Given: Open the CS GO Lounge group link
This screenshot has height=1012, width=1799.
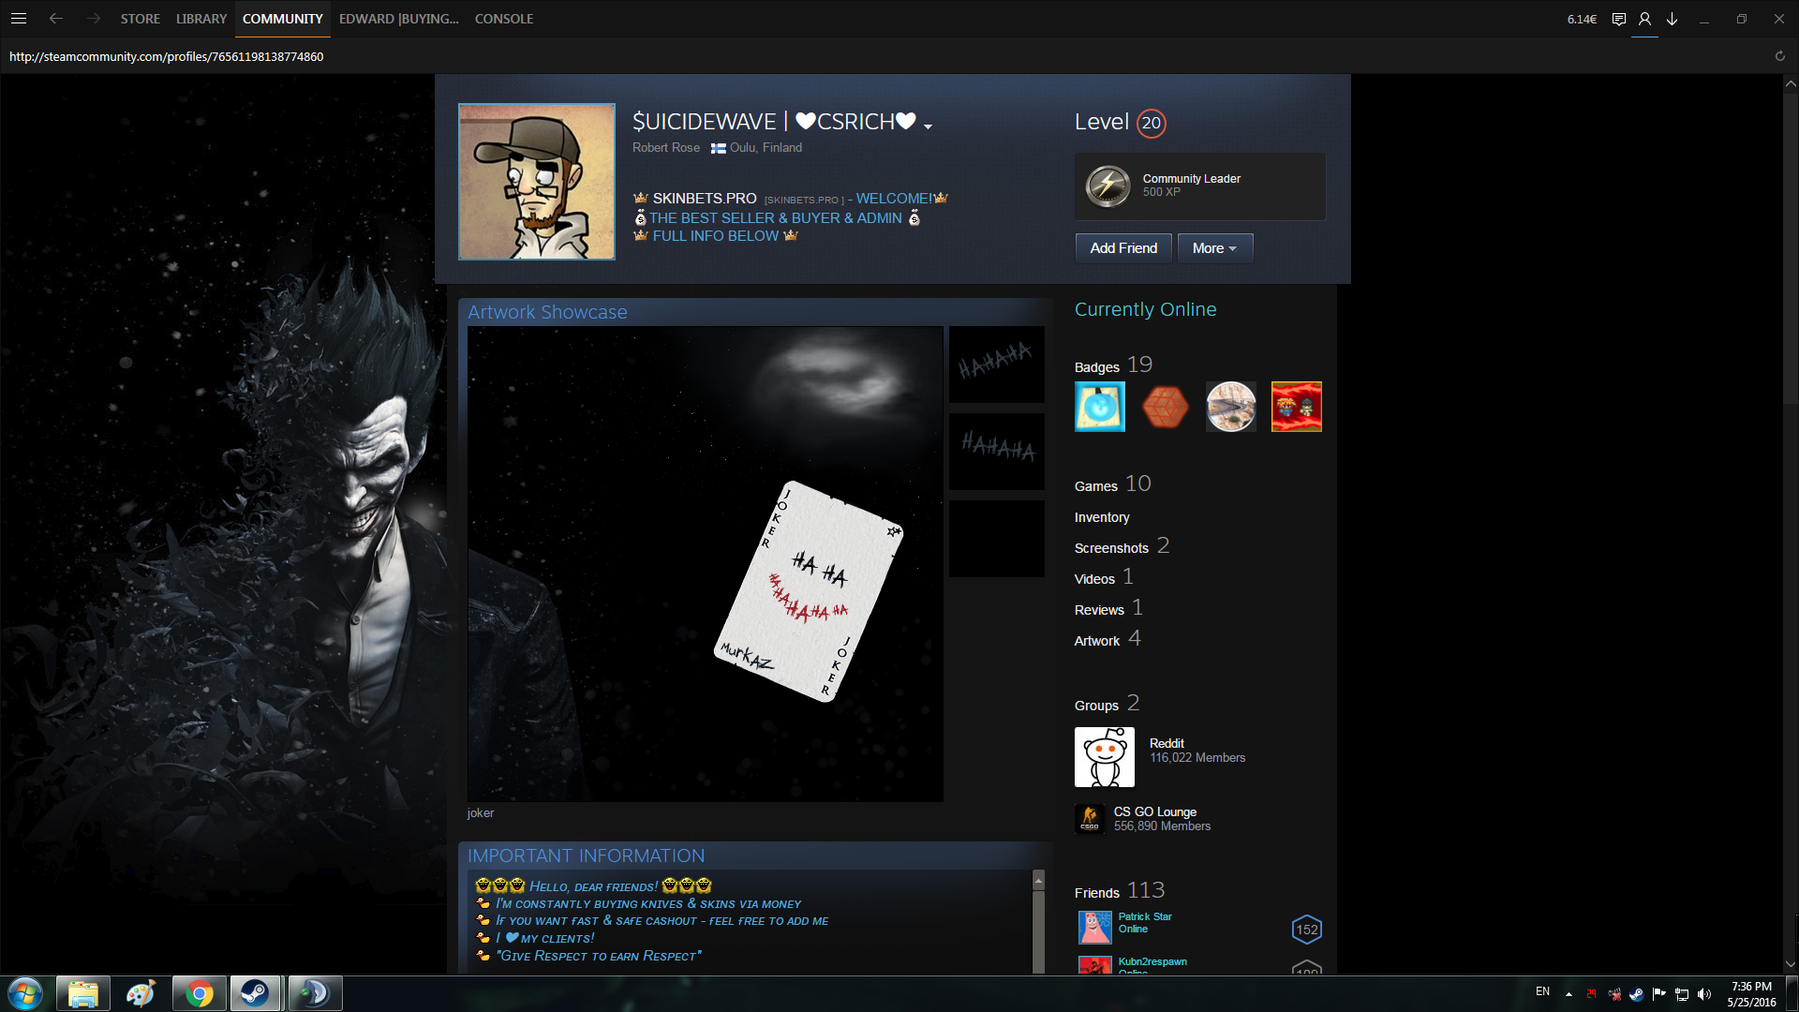Looking at the screenshot, I should (1154, 811).
